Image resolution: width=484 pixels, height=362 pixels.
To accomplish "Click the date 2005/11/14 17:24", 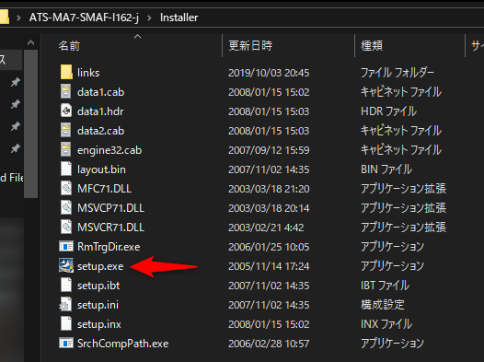I will (269, 266).
